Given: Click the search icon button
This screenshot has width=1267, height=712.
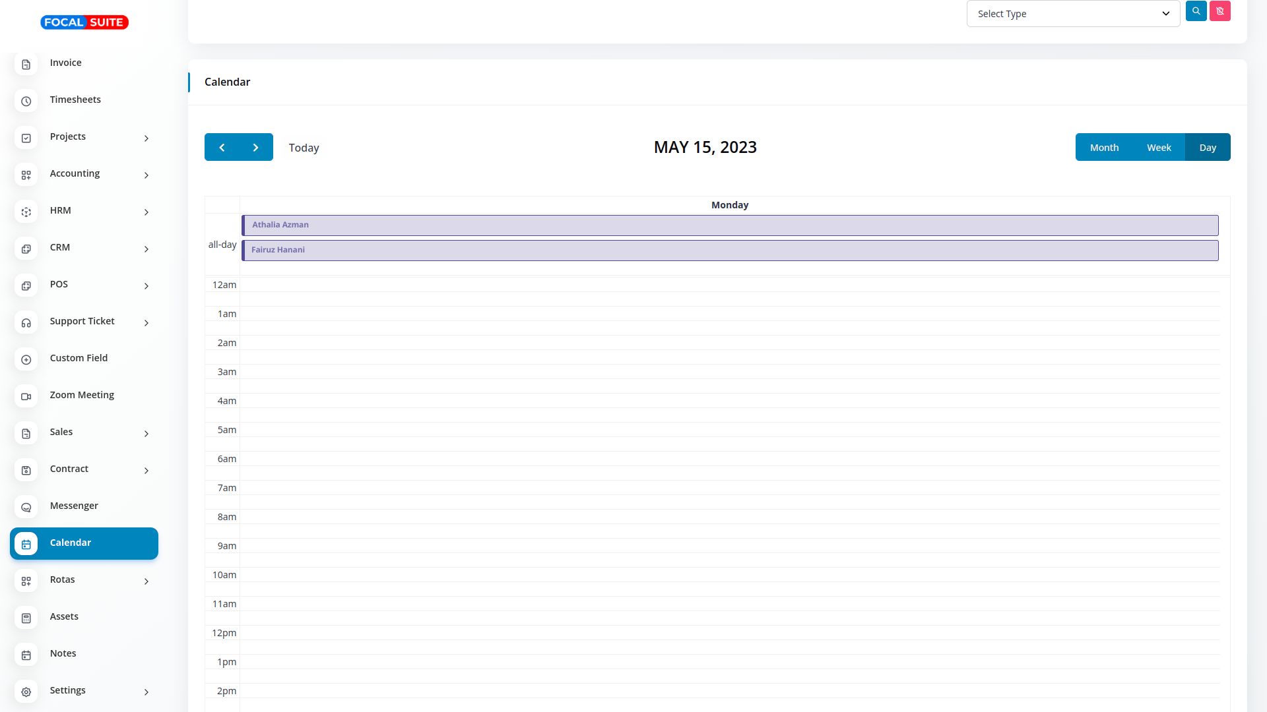Looking at the screenshot, I should [x=1196, y=11].
